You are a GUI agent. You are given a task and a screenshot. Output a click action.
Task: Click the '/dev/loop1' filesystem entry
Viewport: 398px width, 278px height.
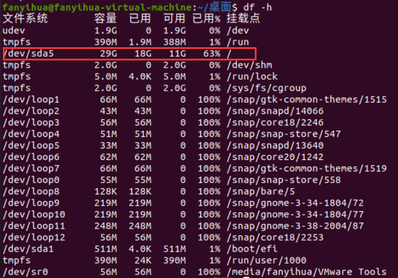tap(31, 99)
